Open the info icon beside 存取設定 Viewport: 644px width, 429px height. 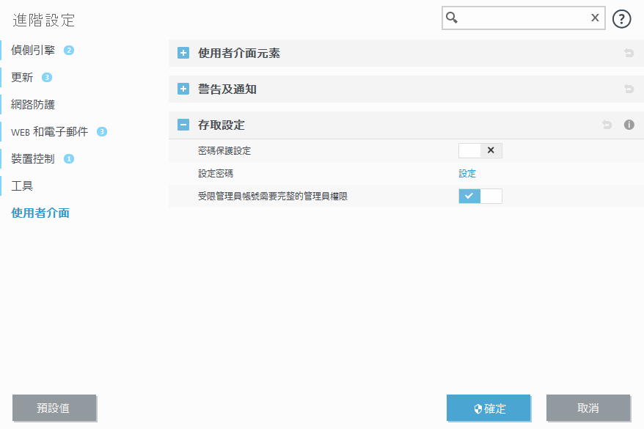[x=628, y=125]
